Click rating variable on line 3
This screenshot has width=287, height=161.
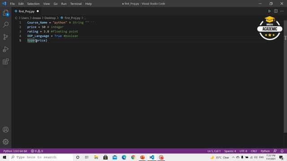33,31
